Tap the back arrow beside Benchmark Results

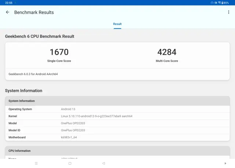point(7,12)
